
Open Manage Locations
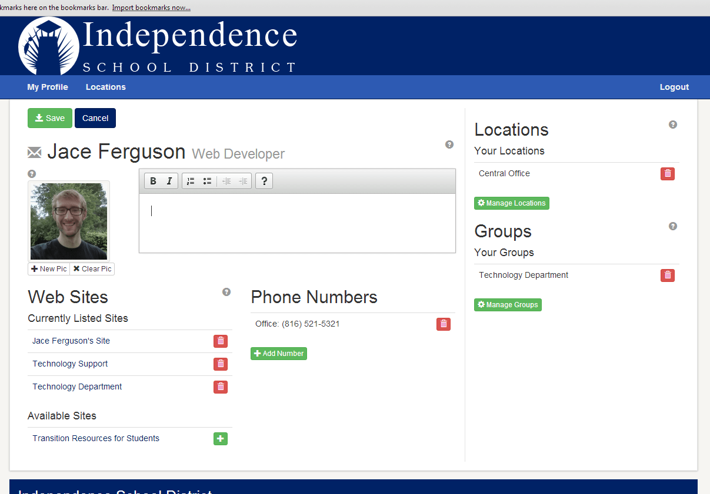click(x=512, y=203)
